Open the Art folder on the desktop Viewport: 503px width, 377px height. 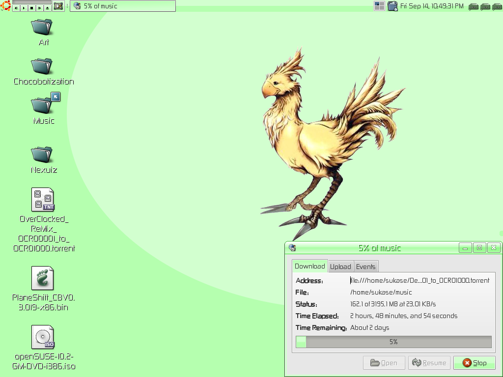pyautogui.click(x=42, y=27)
